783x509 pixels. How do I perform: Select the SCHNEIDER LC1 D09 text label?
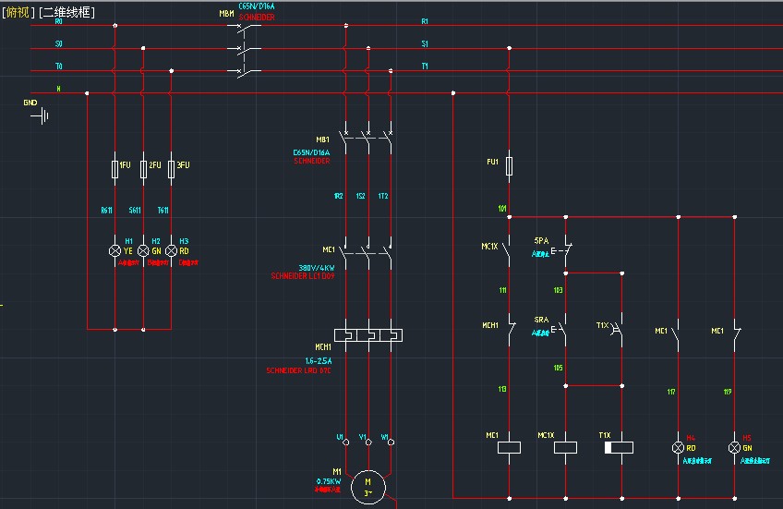pyautogui.click(x=302, y=276)
